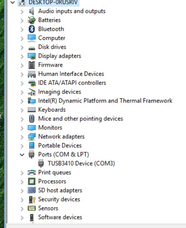Expand the Monitors chevron
Image resolution: width=186 pixels, height=228 pixels.
coord(22,128)
